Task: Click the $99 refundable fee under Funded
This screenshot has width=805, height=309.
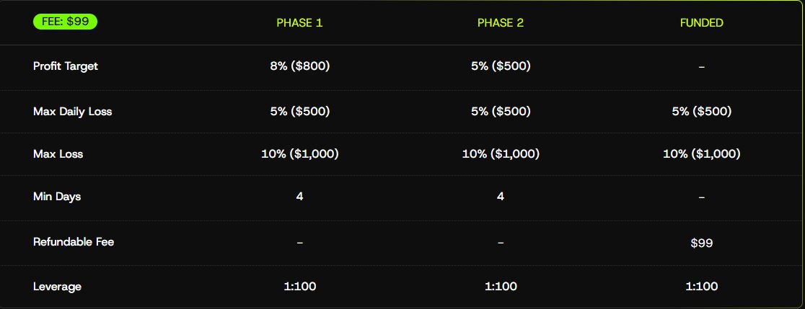Action: pos(701,243)
